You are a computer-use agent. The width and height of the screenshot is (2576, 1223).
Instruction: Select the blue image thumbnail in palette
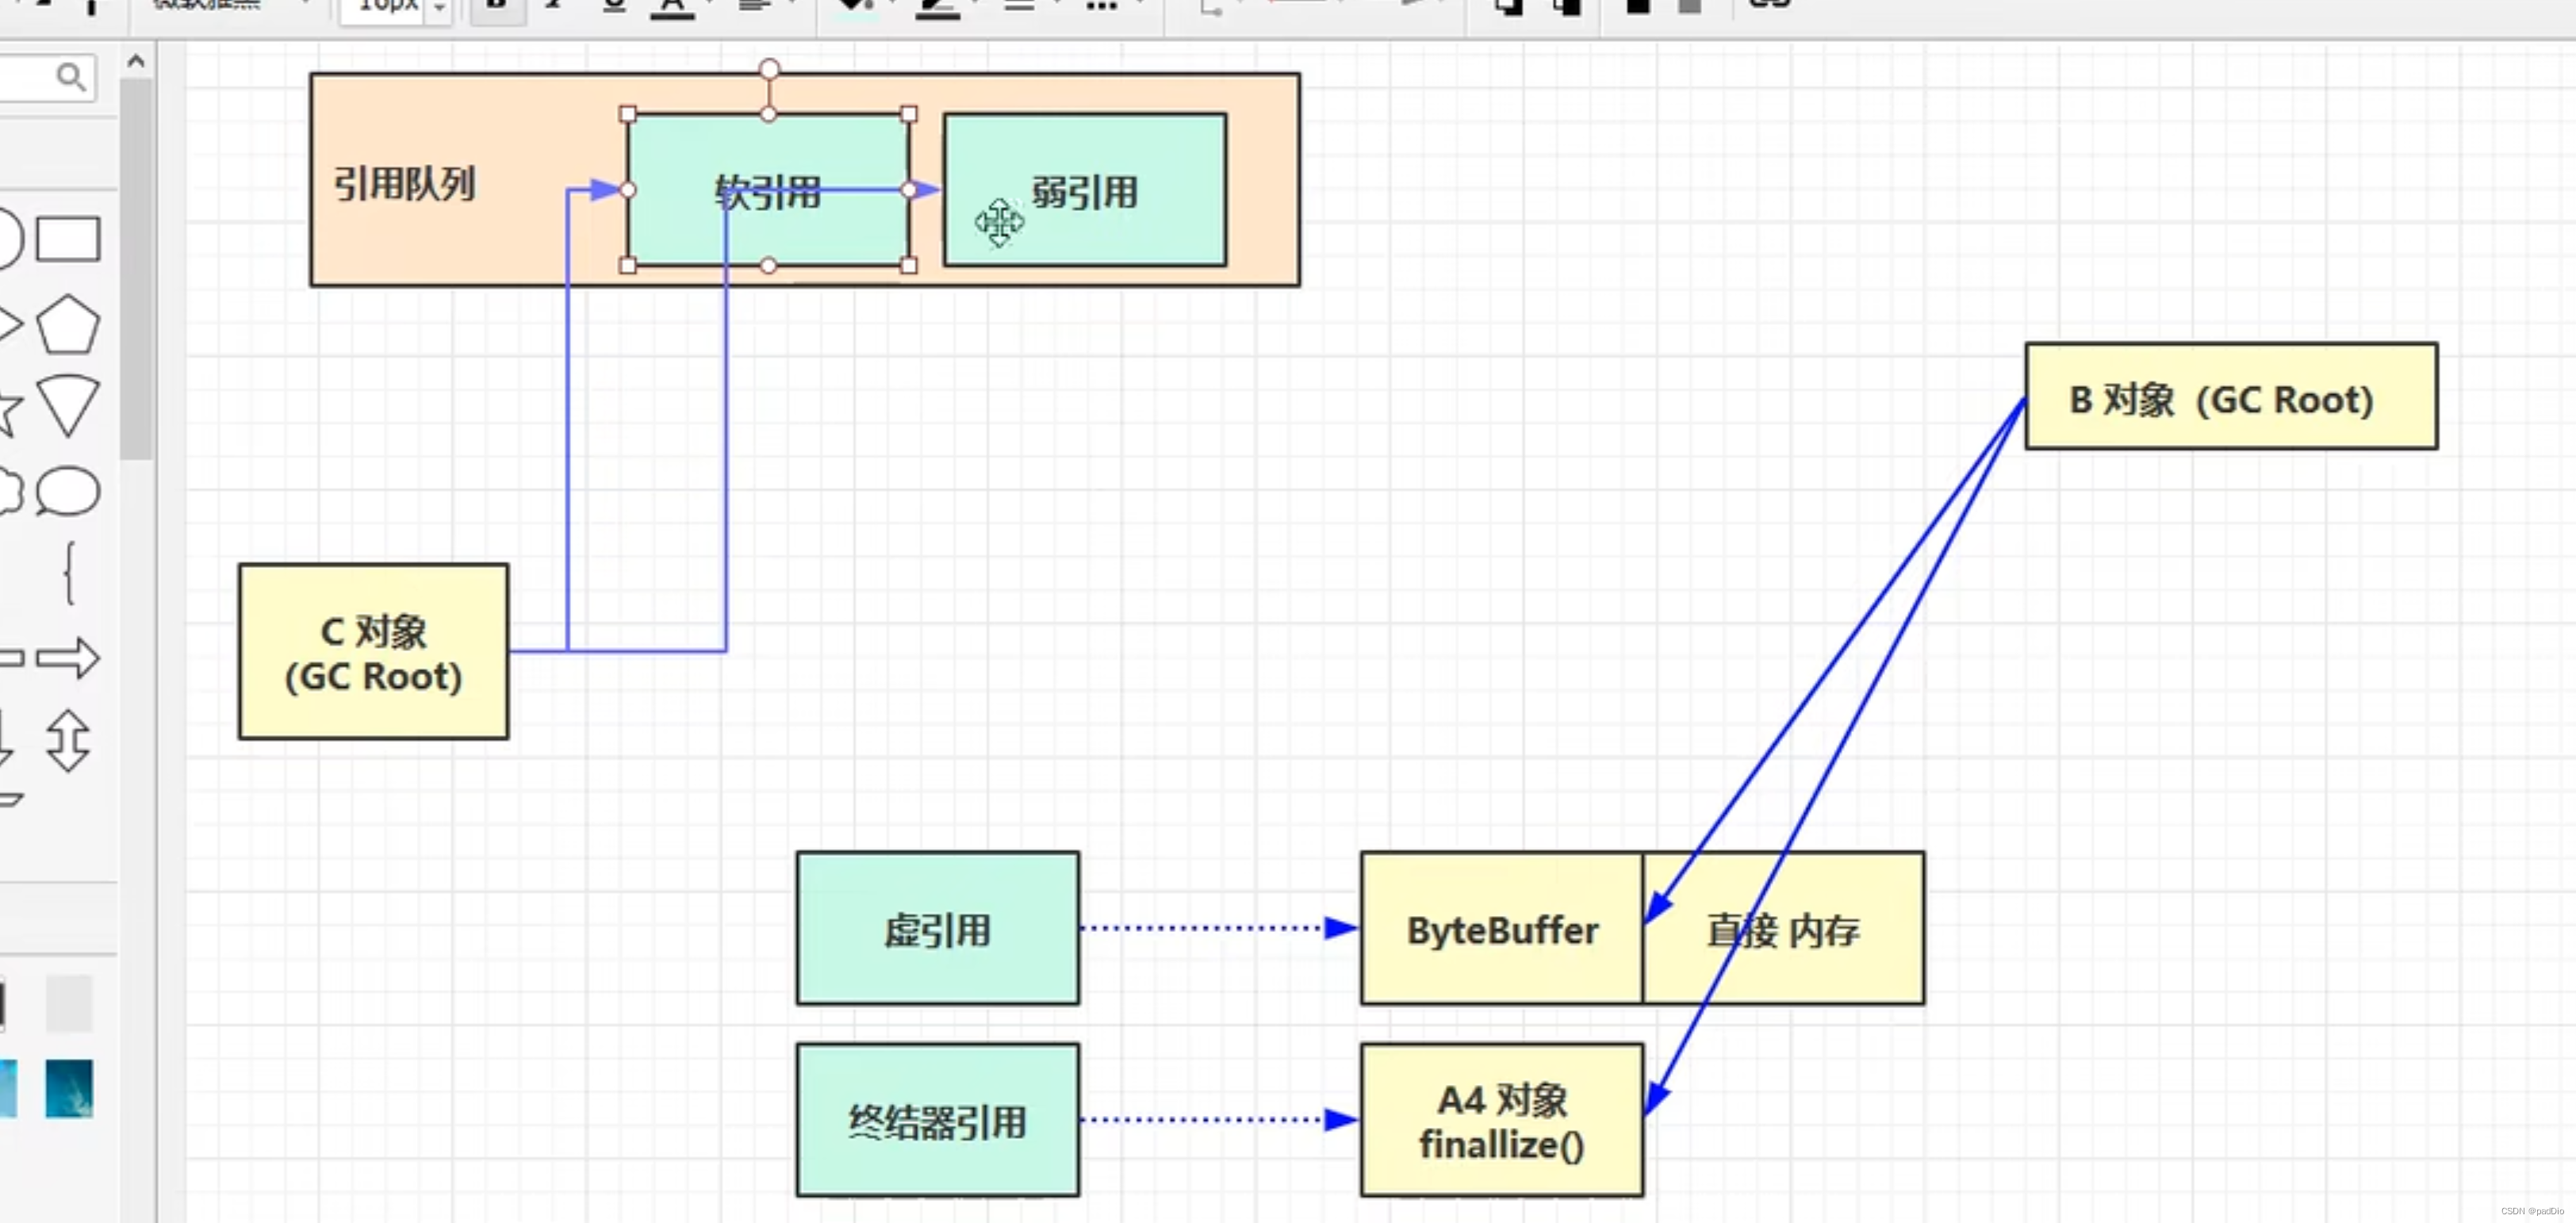pyautogui.click(x=69, y=1088)
